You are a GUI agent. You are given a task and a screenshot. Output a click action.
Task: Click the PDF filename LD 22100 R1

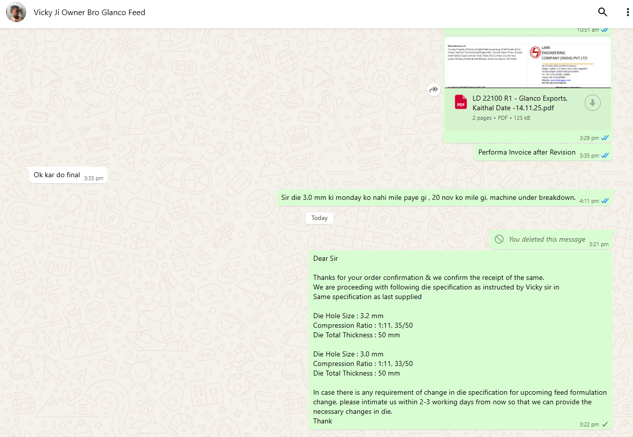coord(520,103)
